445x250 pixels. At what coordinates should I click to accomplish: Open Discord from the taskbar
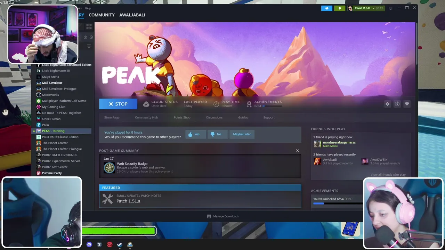(x=89, y=244)
